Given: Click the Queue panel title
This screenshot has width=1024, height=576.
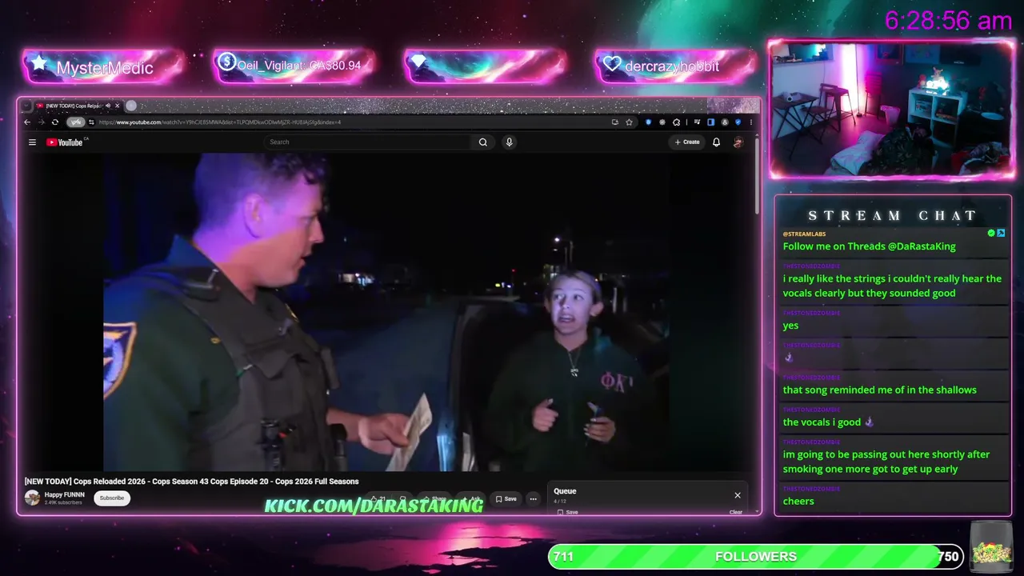Looking at the screenshot, I should coord(565,491).
